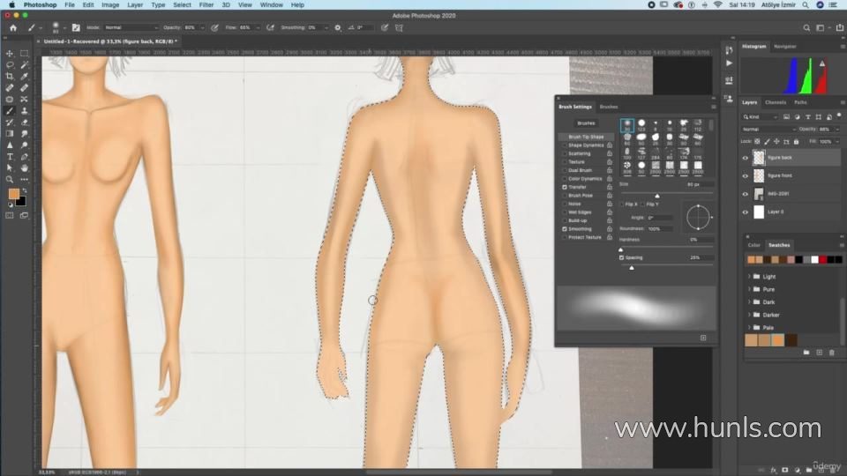Expand the Light swatches folder
Viewport: 847px width, 476px height.
(749, 277)
